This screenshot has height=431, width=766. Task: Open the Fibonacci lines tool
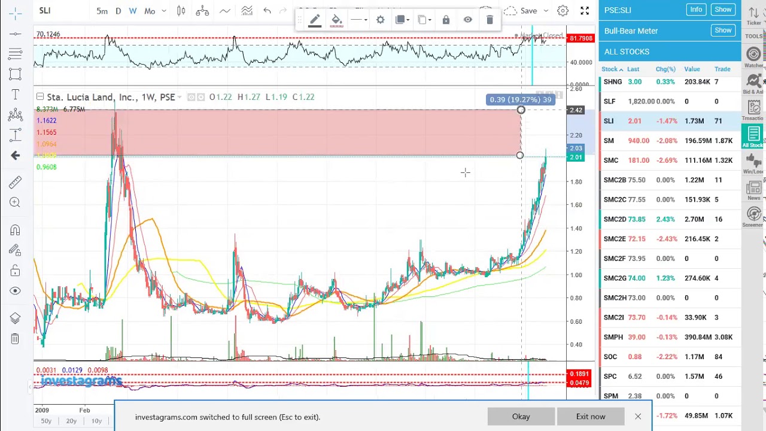point(16,54)
